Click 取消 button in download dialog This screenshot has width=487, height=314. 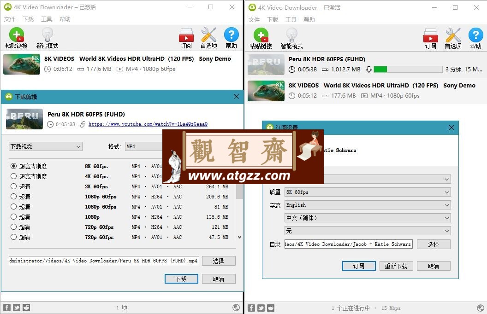219,279
